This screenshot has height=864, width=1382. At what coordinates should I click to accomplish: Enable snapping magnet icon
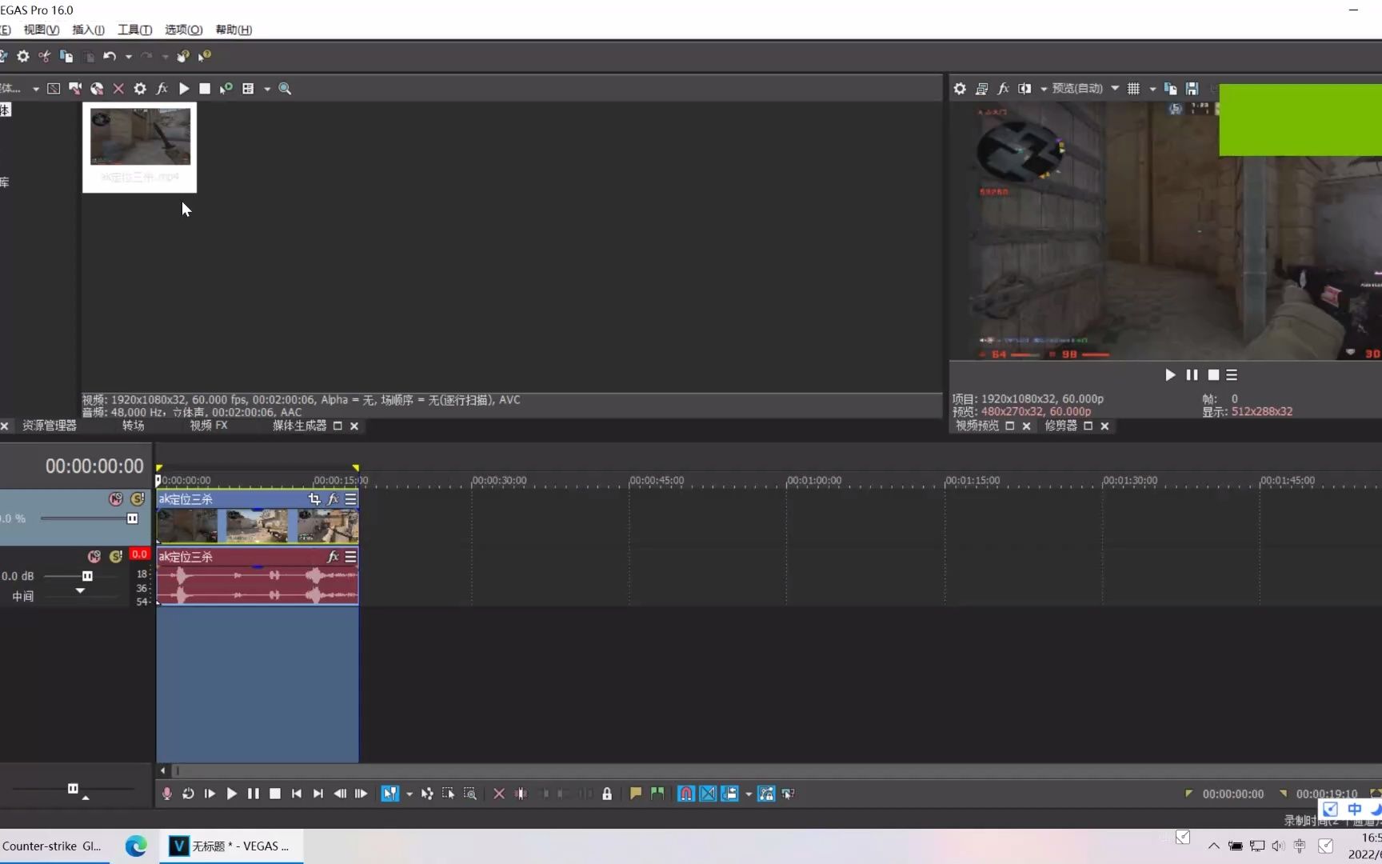coord(686,794)
